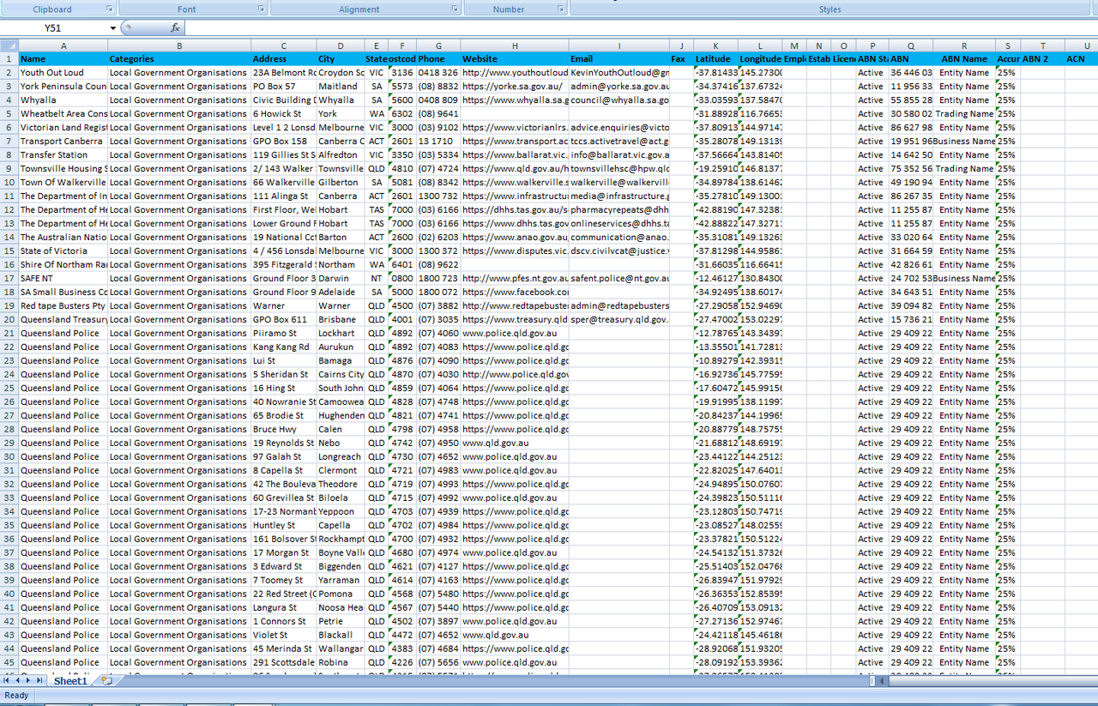
Task: Click the Select All corner button
Action: pyautogui.click(x=9, y=45)
